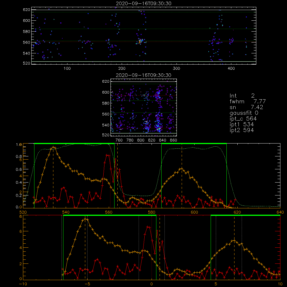The height and width of the screenshot is (287, 287).
Task: Click x-axis label 400 on top image plot
Action: 231,69
